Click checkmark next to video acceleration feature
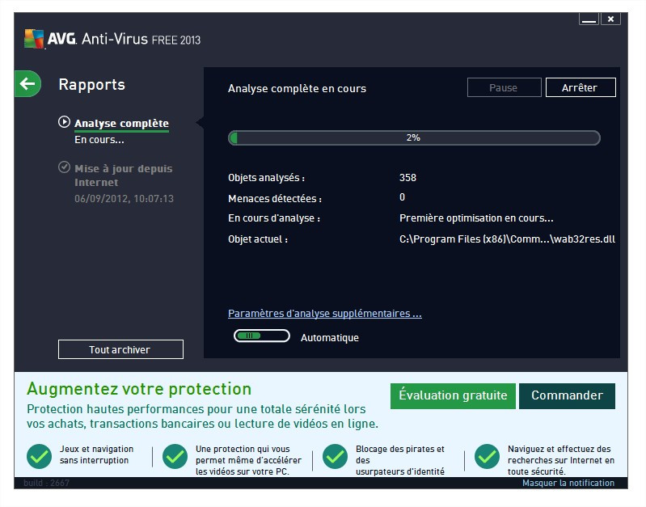646x507 pixels. [175, 456]
